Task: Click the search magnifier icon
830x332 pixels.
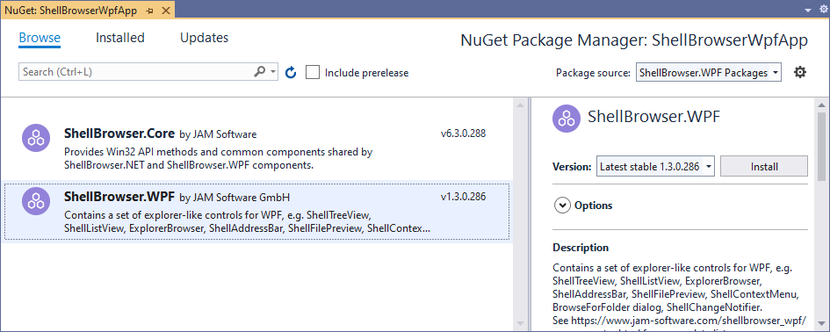Action: (x=259, y=71)
